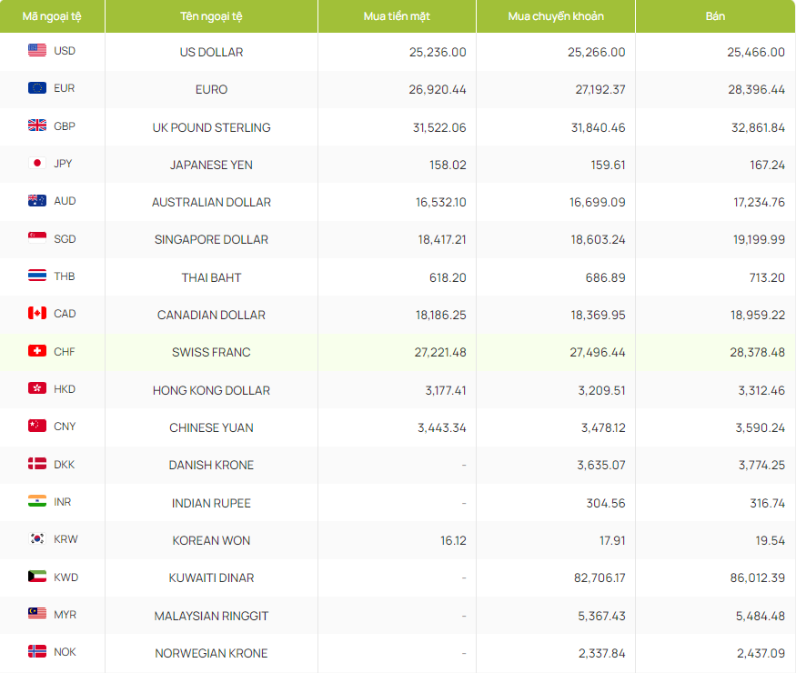The width and height of the screenshot is (796, 673).
Task: Select the 'Bán' column header
Action: [715, 16]
